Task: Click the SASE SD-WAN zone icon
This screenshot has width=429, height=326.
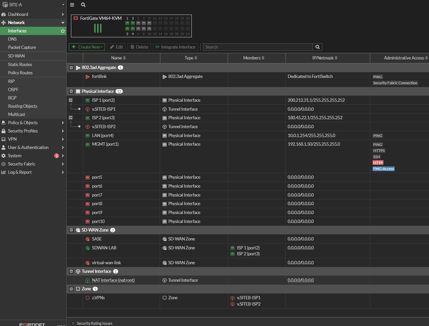Action: 87,239
